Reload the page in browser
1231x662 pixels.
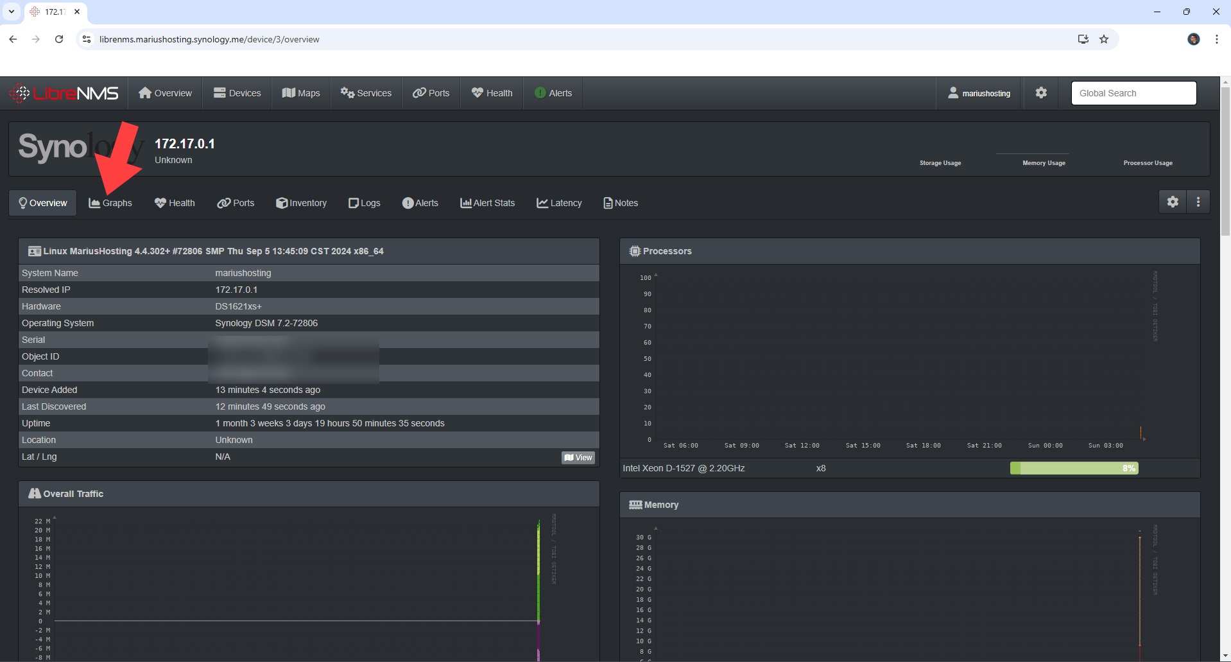click(59, 39)
